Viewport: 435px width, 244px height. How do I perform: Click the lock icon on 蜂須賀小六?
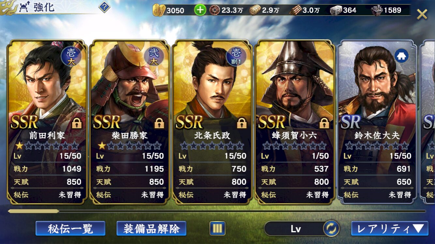pyautogui.click(x=324, y=123)
